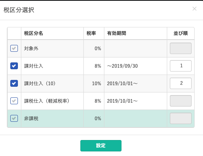Tick the 非課税 checkbox

(14, 118)
